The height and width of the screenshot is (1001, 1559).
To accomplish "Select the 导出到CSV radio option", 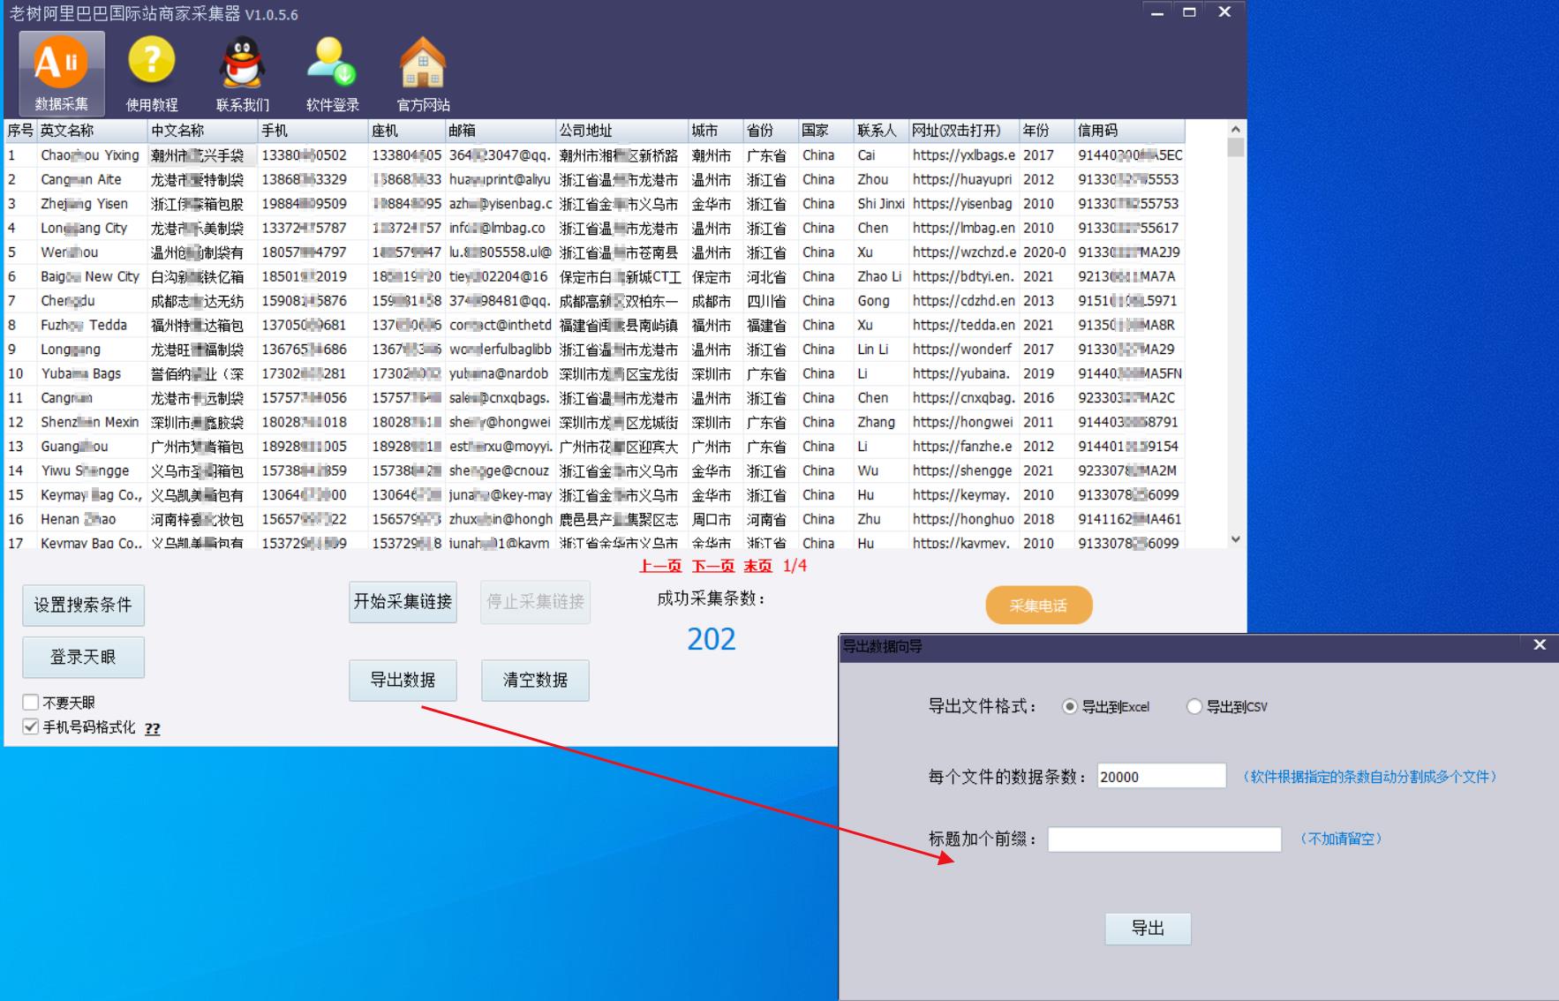I will 1194,706.
